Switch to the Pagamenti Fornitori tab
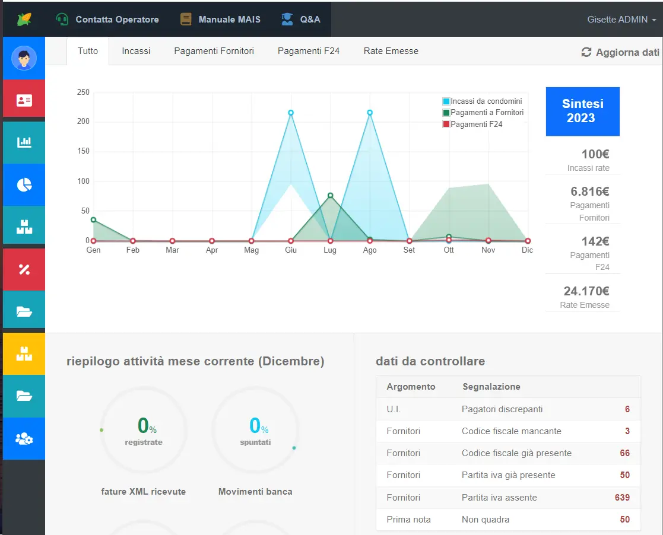663x535 pixels. point(214,51)
